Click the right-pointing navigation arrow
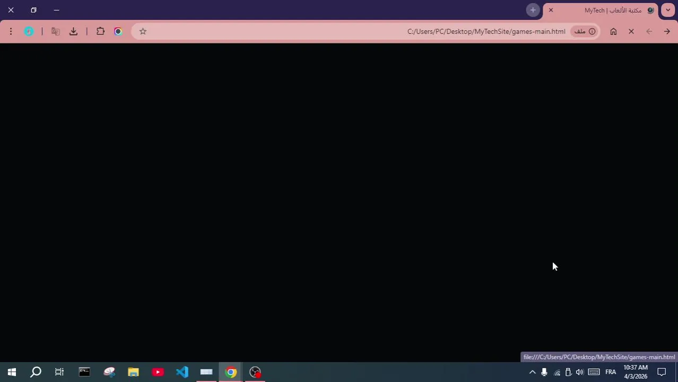 click(x=667, y=31)
